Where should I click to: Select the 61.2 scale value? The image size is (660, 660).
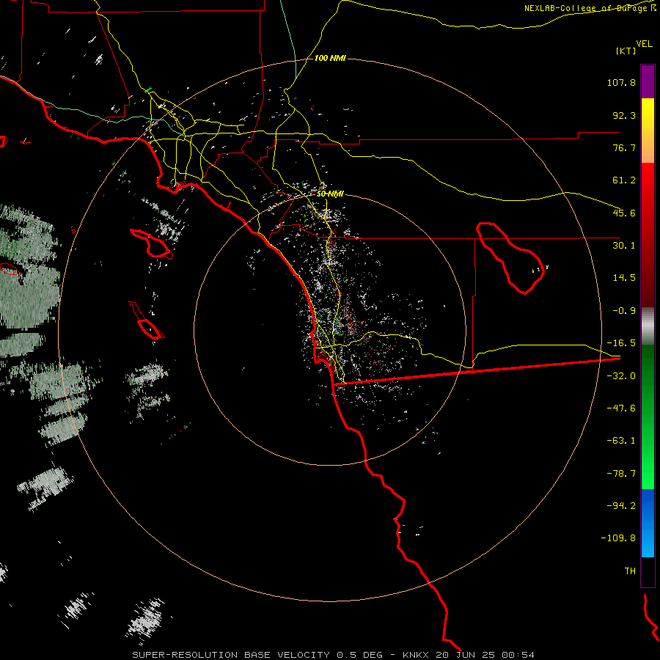(x=624, y=180)
